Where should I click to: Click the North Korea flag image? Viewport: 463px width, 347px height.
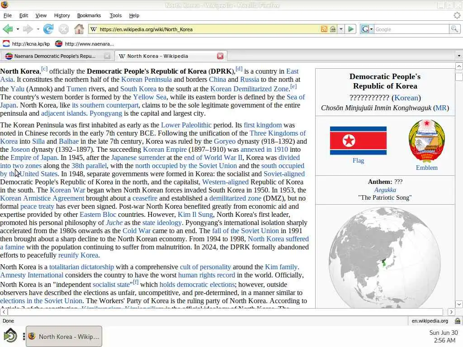(358, 141)
